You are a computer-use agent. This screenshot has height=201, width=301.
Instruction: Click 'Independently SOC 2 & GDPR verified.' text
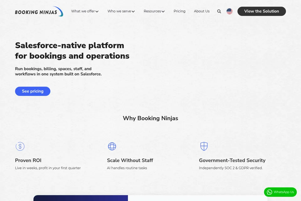click(230, 168)
